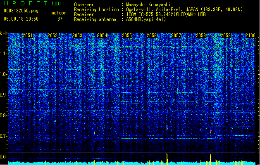Click the 2052 time marker
This screenshot has width=260, height=165.
[x=52, y=35]
